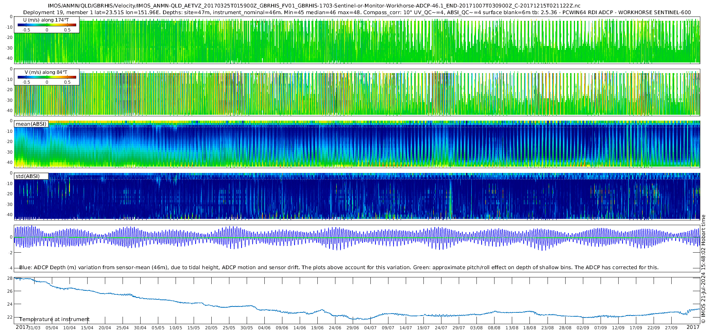
Task: Click the '27/09' date tick label
Action: click(671, 328)
